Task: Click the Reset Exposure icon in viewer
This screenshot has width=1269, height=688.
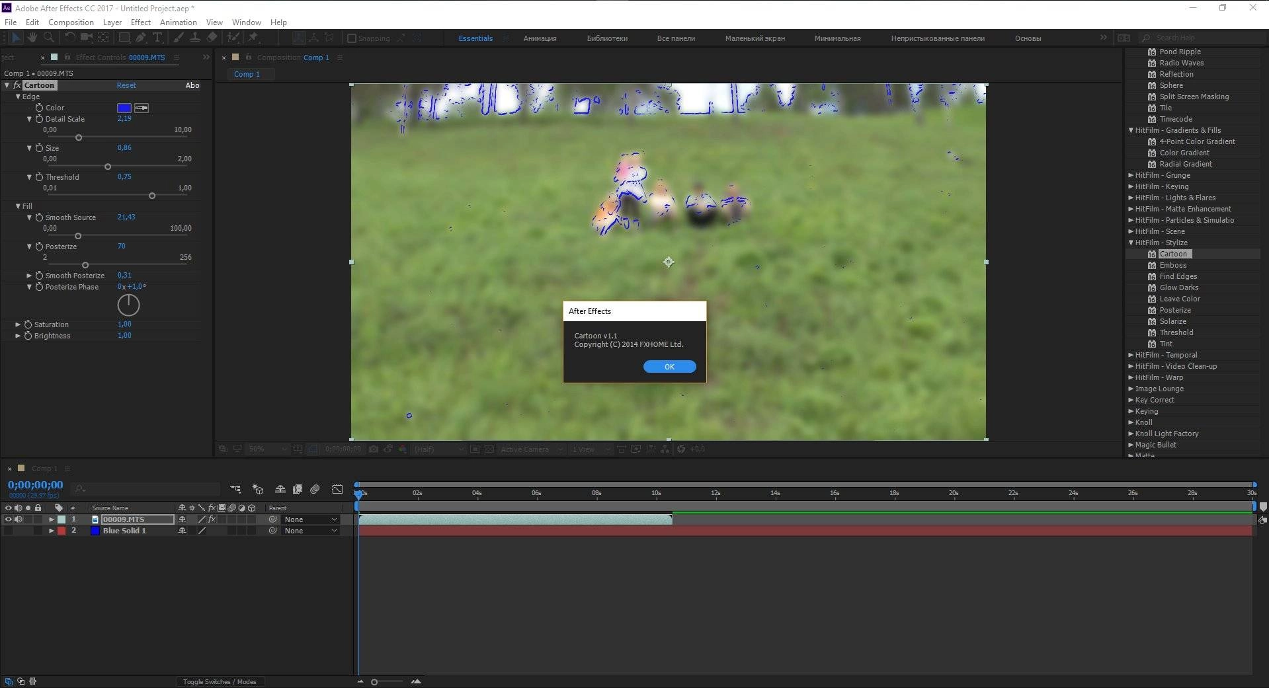Action: (681, 449)
